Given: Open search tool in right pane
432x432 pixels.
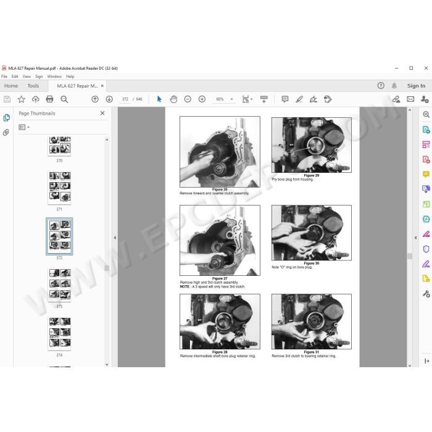Looking at the screenshot, I should tap(426, 114).
